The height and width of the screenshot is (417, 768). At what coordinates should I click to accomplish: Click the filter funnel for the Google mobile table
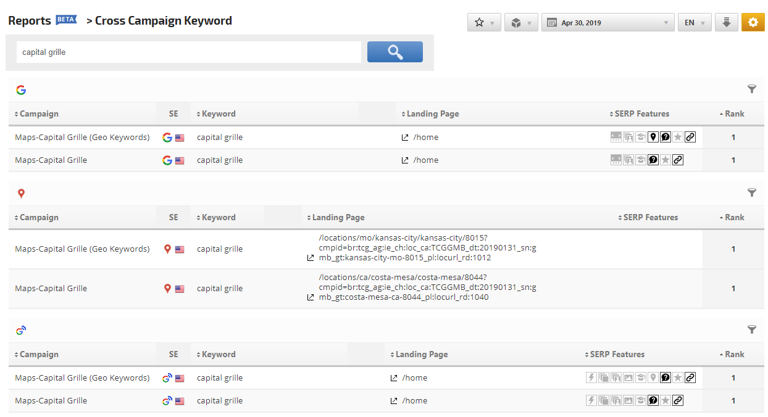tap(751, 330)
